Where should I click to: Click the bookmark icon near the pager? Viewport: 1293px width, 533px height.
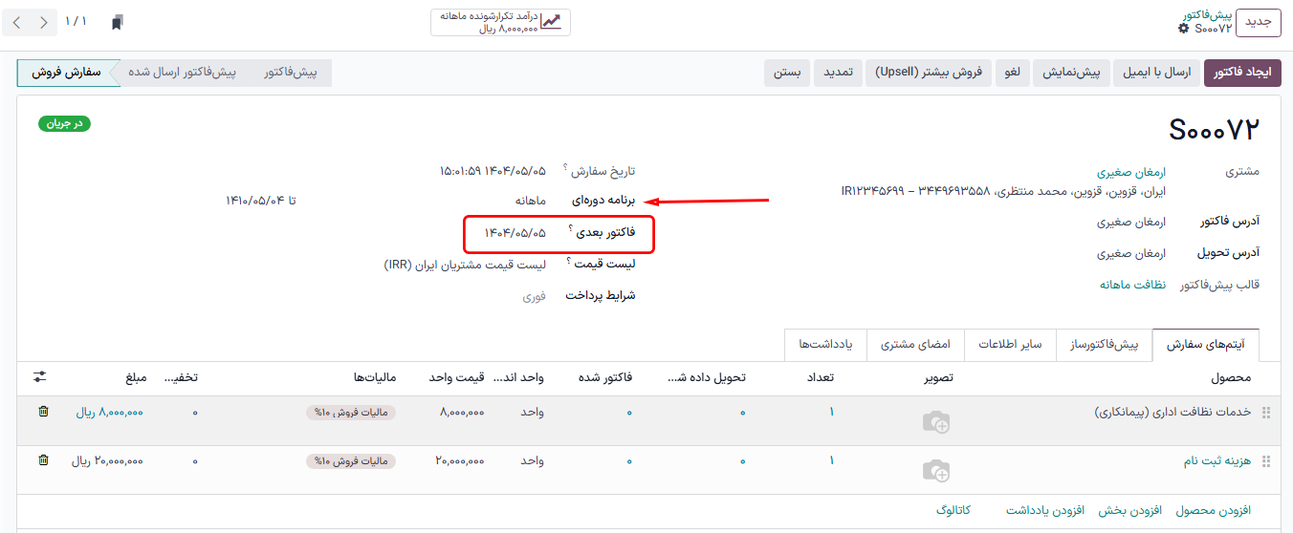[x=117, y=22]
